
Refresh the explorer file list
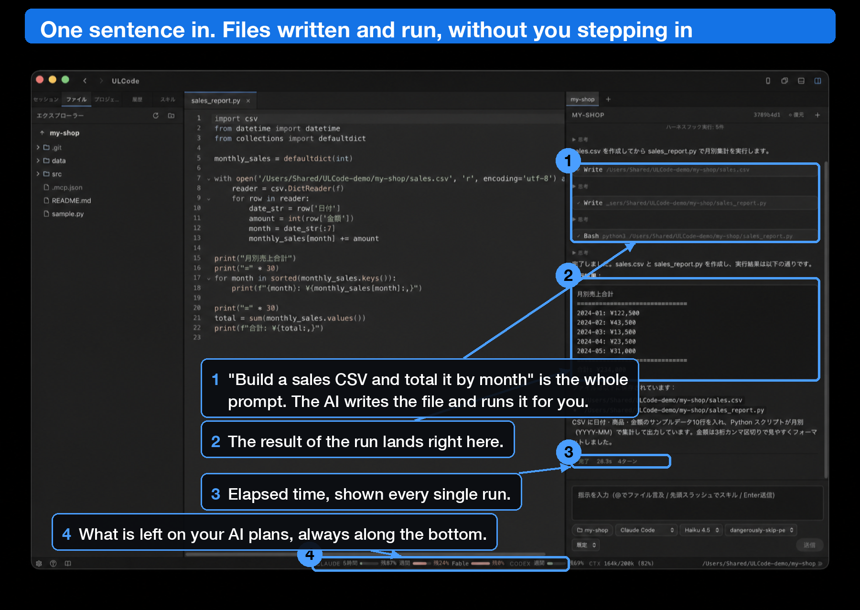[x=156, y=116]
